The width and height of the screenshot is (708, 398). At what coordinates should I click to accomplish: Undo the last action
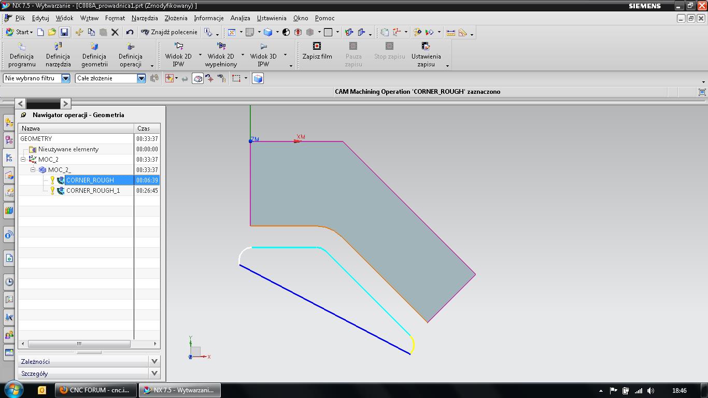point(130,32)
